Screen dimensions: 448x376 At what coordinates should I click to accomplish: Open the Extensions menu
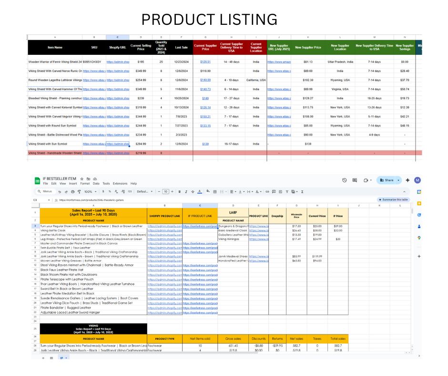point(120,183)
